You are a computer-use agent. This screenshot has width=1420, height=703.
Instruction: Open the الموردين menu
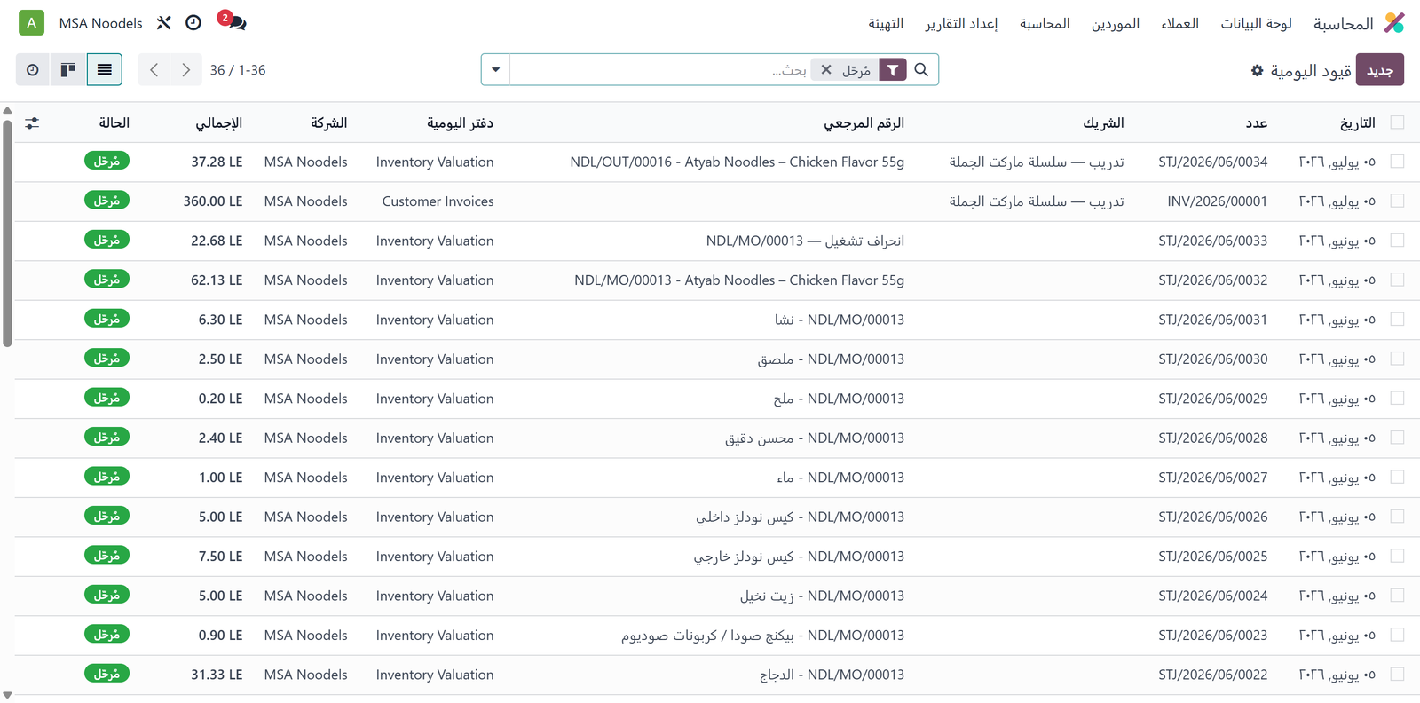pos(1116,23)
